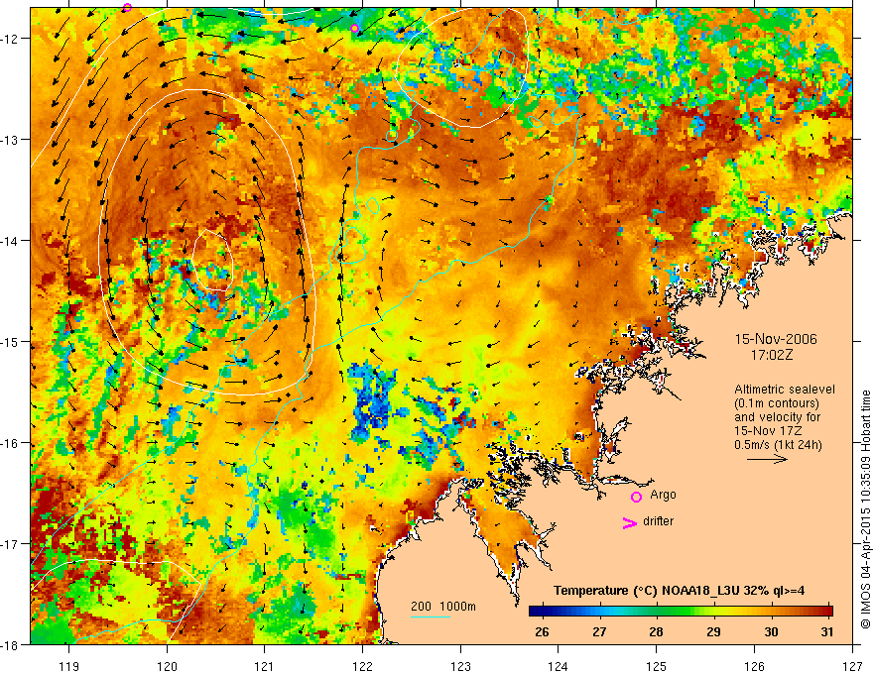Click the 123 longitude axis label
The image size is (873, 674).
[460, 666]
